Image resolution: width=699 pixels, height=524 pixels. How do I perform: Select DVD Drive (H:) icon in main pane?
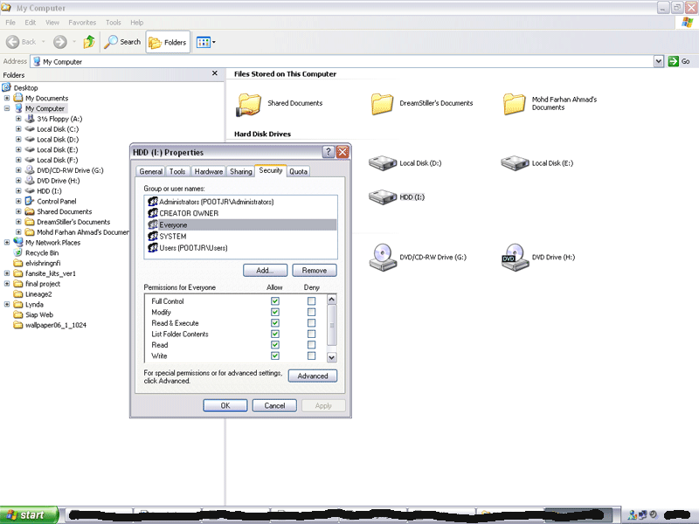click(x=515, y=257)
